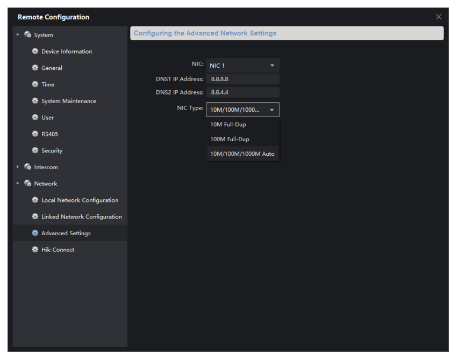
Task: Click the gear icon beside Time
Action: (35, 84)
